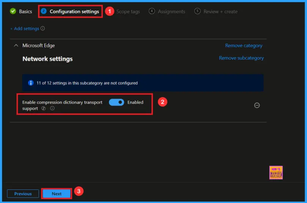Viewport: 307px width, 203px height.
Task: Toggle compression dictionary transport support switch
Action: tap(117, 102)
